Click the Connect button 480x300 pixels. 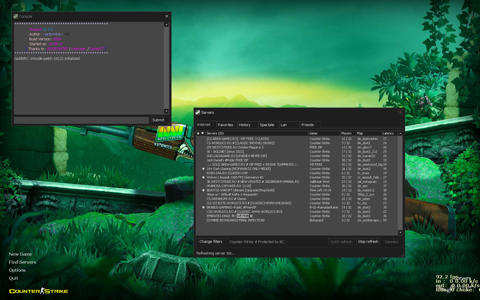pos(392,242)
